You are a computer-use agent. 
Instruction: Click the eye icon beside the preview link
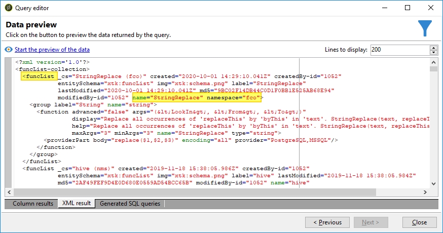click(9, 50)
